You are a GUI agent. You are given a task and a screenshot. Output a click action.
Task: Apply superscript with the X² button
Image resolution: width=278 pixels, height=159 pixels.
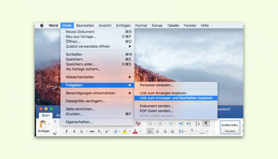[x=107, y=131]
